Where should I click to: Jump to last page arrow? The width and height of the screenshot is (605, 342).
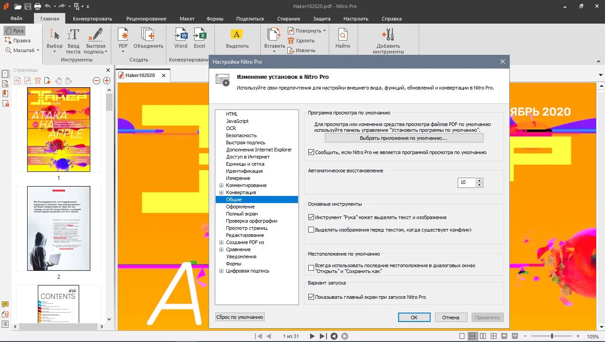click(323, 336)
